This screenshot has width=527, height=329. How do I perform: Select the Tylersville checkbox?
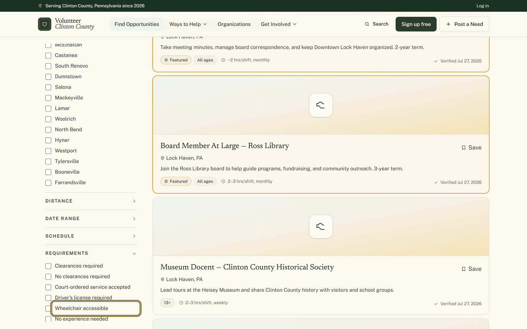click(48, 162)
